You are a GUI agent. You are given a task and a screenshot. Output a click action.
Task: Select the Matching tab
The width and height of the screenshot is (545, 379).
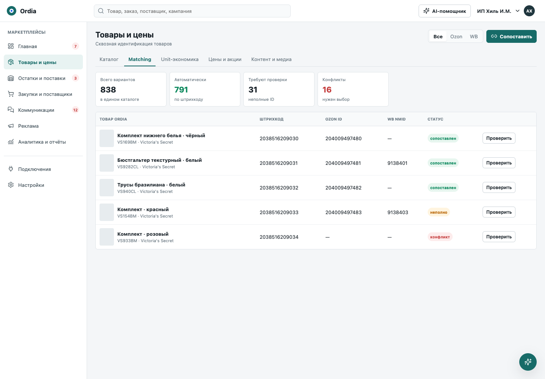[140, 60]
